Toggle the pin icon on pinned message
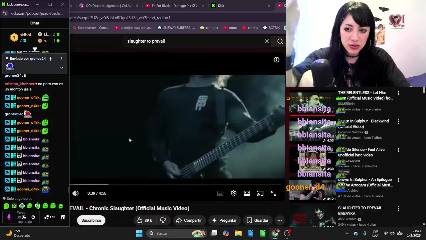The image size is (426, 240). pos(50,59)
